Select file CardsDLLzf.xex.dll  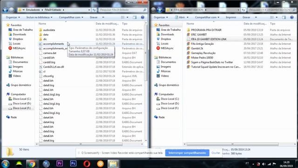[x=54, y=67]
